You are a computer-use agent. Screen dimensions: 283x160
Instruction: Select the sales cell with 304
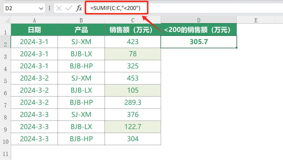pyautogui.click(x=133, y=139)
